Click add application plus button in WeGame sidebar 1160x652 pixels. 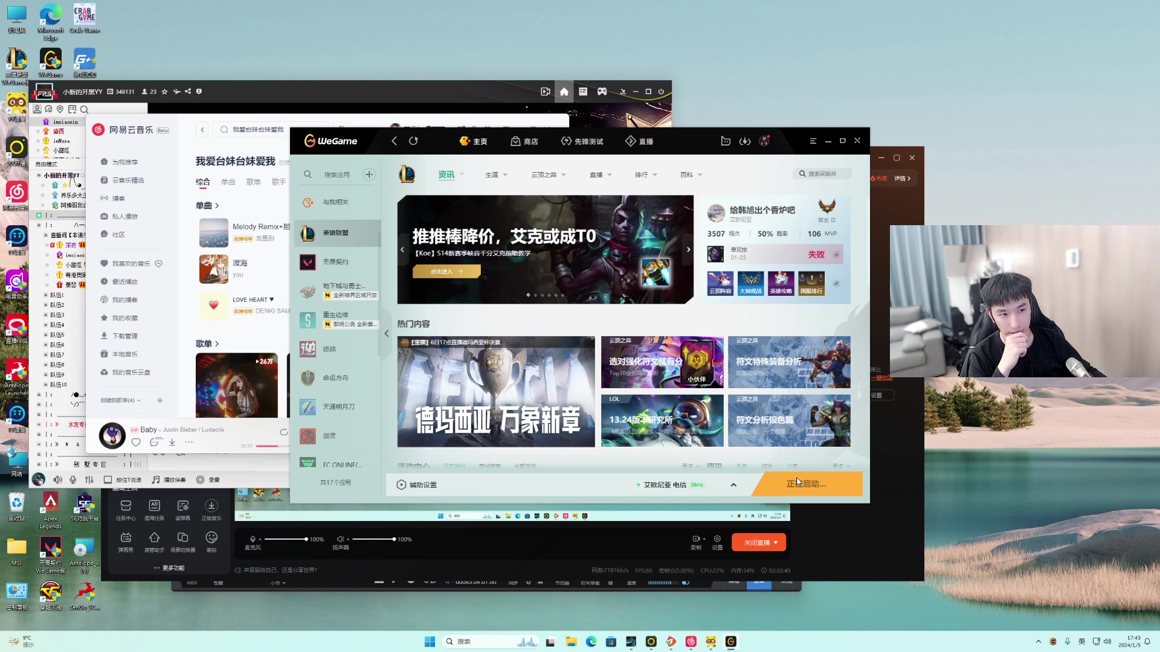point(369,174)
